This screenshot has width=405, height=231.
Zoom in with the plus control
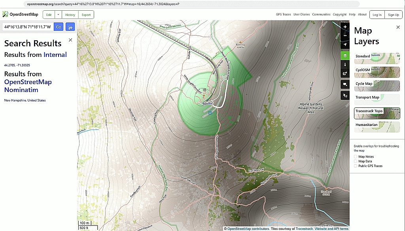pyautogui.click(x=345, y=27)
